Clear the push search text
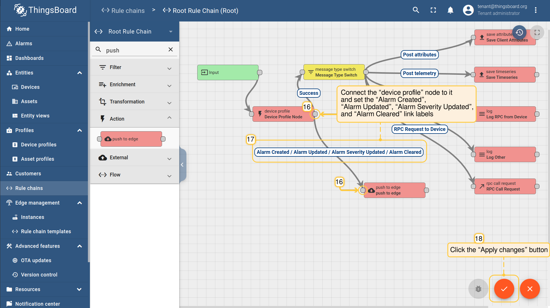The width and height of the screenshot is (550, 308). point(171,50)
